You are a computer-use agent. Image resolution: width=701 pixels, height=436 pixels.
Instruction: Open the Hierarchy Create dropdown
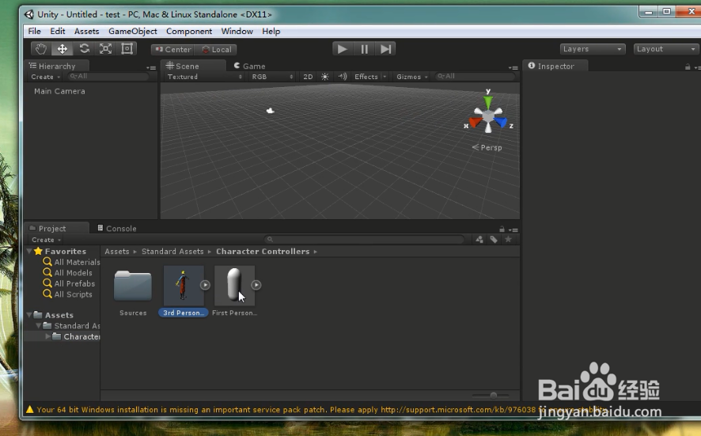45,77
